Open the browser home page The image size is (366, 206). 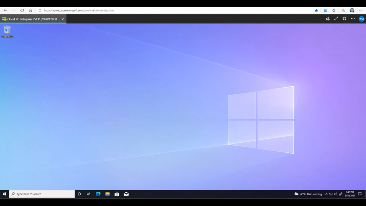[30, 10]
